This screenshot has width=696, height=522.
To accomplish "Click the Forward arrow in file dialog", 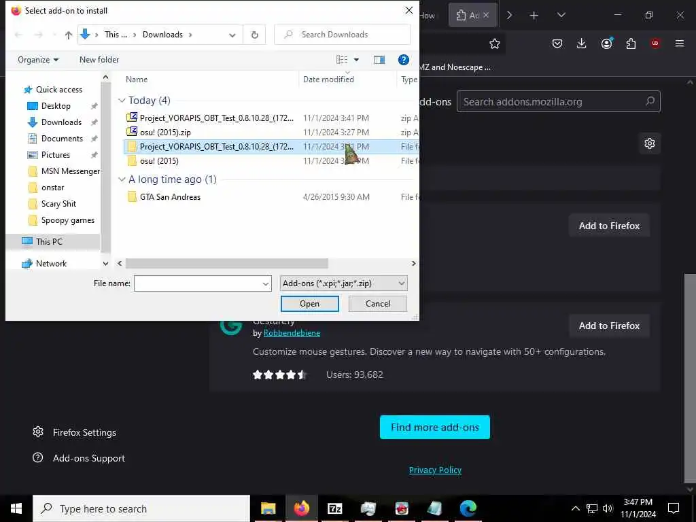I will tap(39, 35).
